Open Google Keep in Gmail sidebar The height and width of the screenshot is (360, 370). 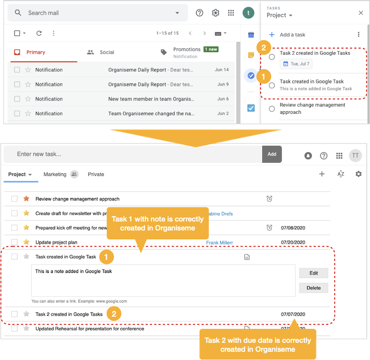(x=251, y=54)
